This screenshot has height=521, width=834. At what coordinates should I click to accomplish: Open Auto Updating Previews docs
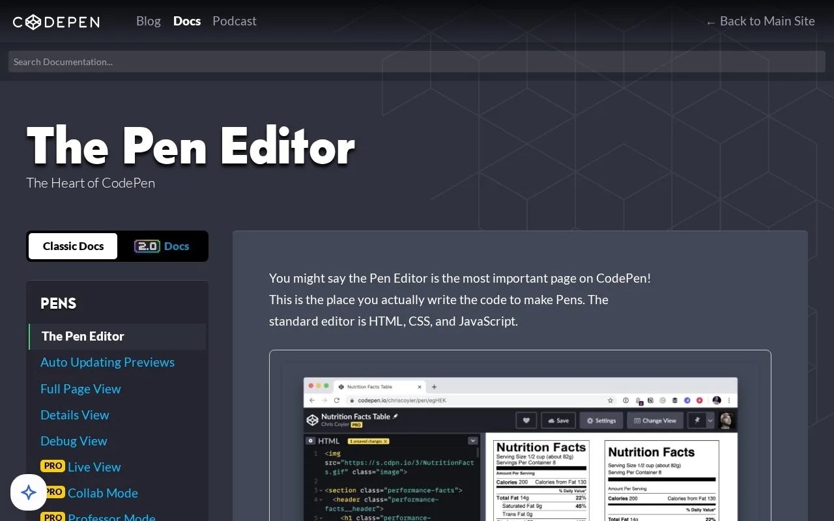108,362
